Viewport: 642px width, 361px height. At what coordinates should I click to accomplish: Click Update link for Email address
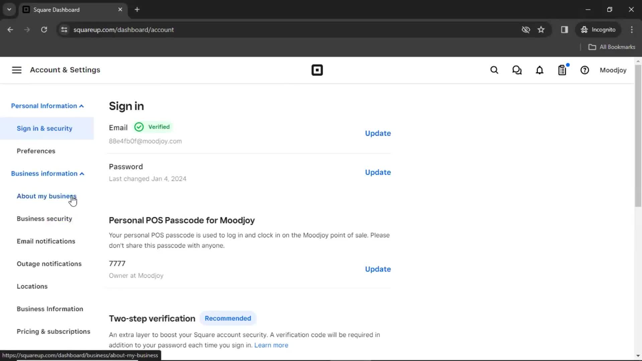[378, 133]
